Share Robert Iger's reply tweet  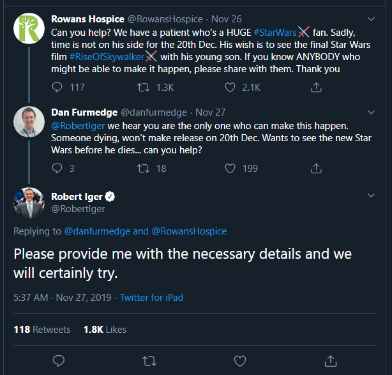click(331, 360)
